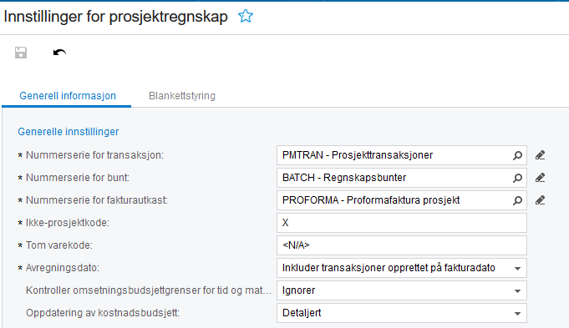This screenshot has height=328, width=569.
Task: Expand the Avregningsdato dropdown
Action: point(517,268)
